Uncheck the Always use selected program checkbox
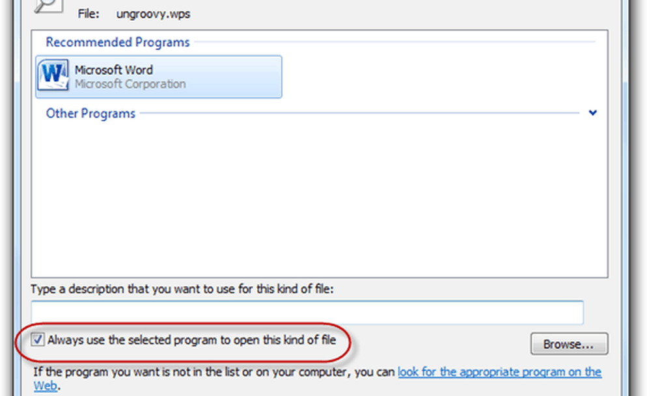The width and height of the screenshot is (651, 396). 38,339
